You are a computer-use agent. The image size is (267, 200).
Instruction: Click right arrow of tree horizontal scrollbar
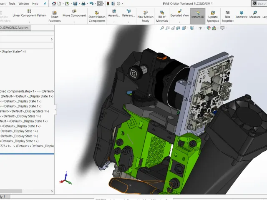[x=52, y=191]
